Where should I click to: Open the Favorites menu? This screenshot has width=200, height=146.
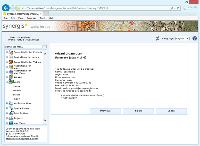(x=31, y=18)
